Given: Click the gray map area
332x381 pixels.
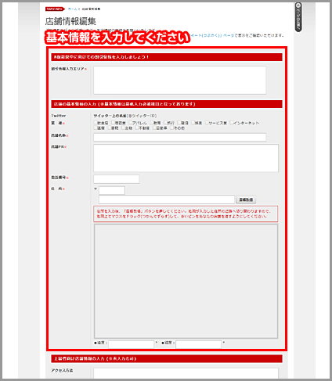Looking at the screenshot, I should 186,281.
